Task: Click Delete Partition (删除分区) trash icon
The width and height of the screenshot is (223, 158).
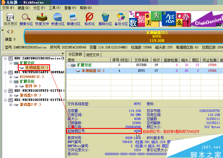Action: 105,19
